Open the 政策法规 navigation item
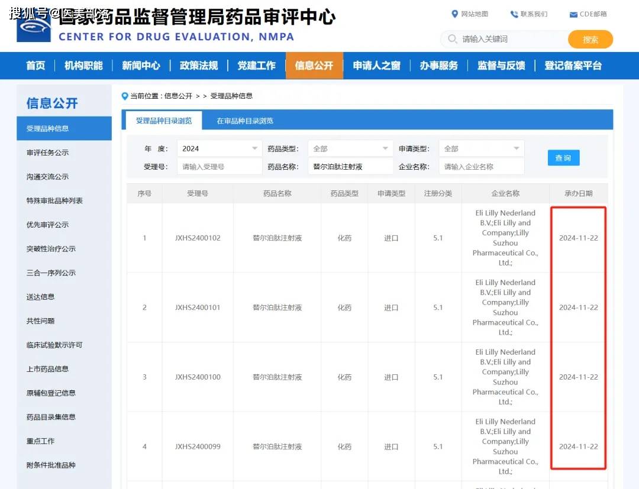 click(x=199, y=66)
